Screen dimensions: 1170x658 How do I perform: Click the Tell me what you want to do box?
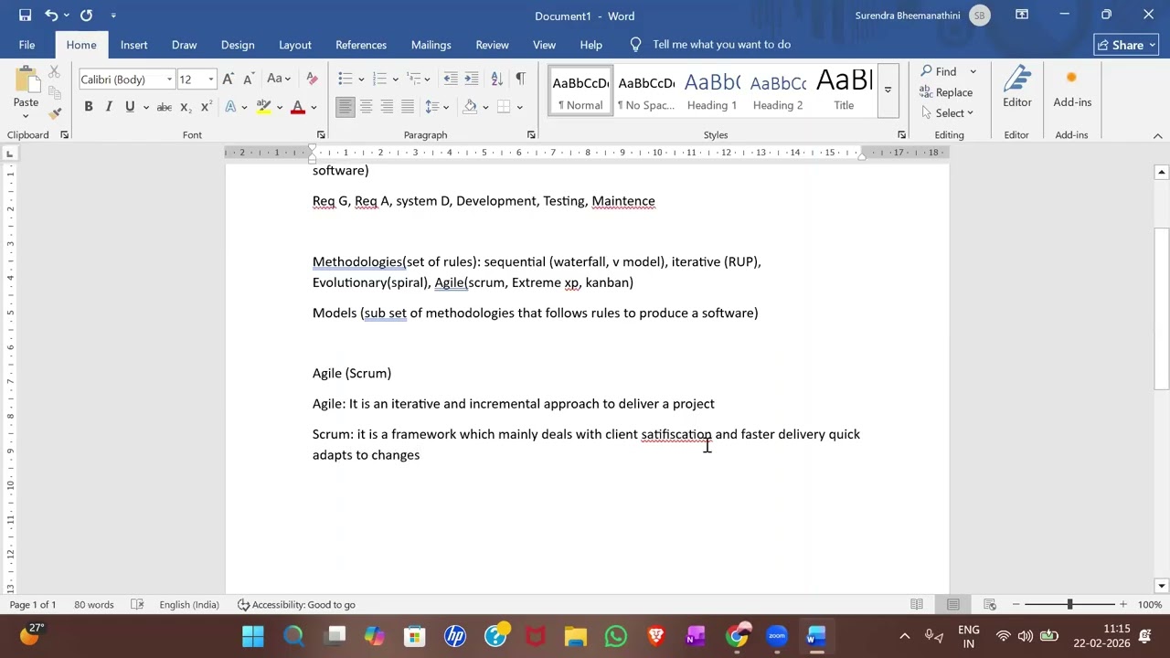[721, 45]
